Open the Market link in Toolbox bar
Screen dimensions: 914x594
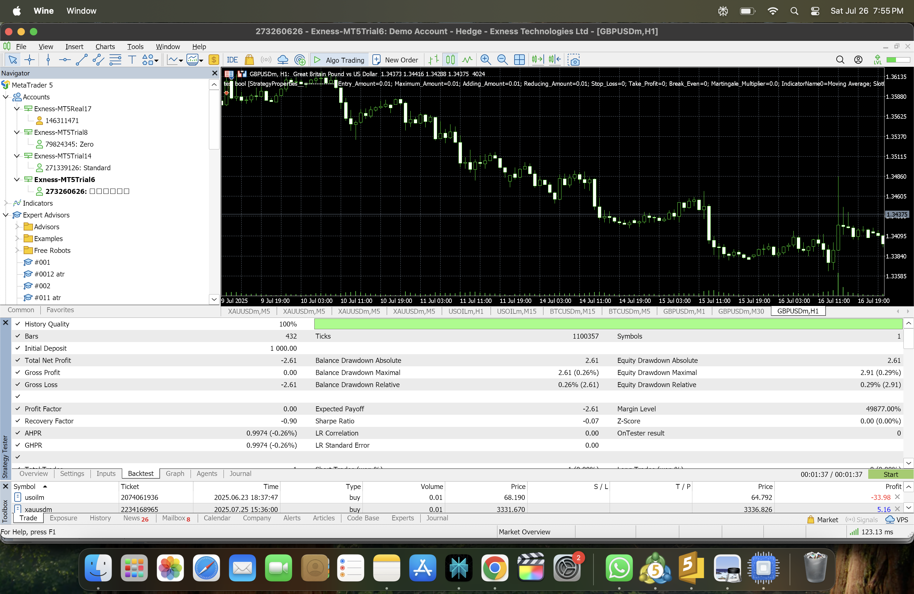pyautogui.click(x=823, y=519)
